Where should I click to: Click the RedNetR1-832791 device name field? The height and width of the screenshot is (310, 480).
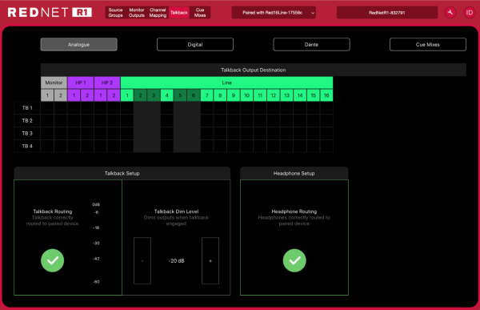[x=387, y=13]
